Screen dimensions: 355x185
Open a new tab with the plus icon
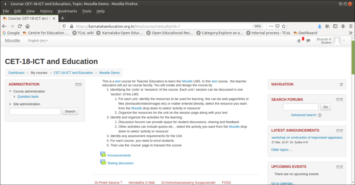(x=63, y=18)
